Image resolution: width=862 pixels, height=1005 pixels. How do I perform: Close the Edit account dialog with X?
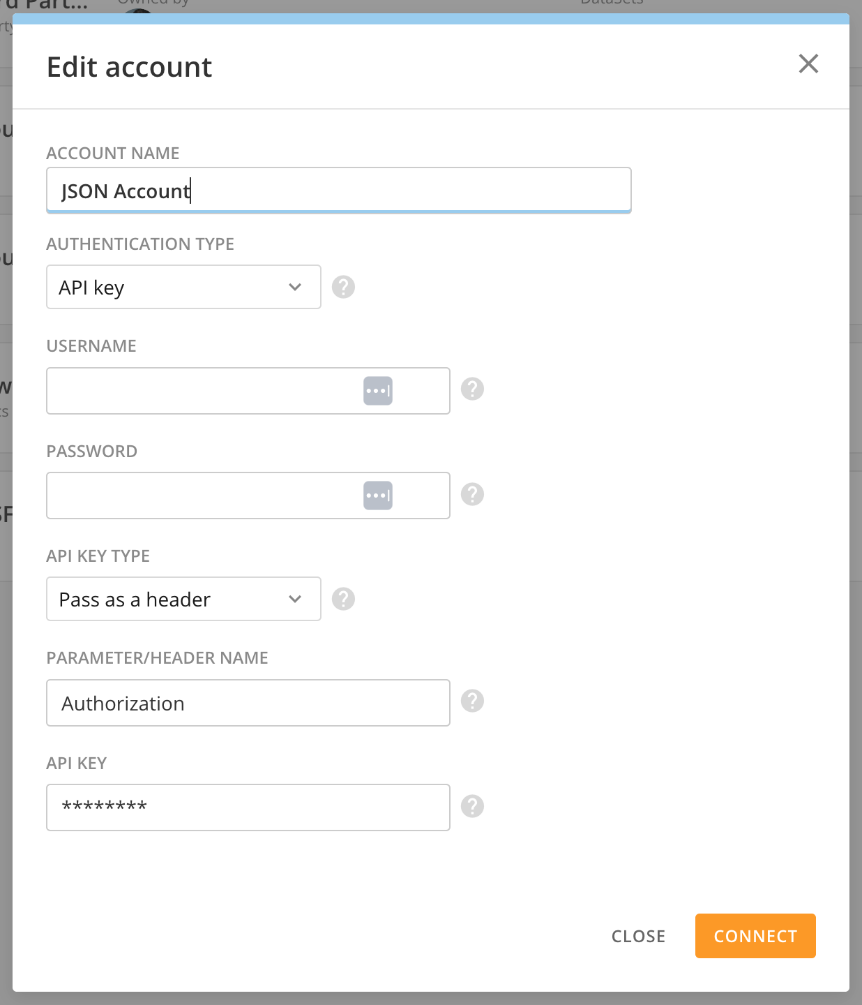click(808, 64)
